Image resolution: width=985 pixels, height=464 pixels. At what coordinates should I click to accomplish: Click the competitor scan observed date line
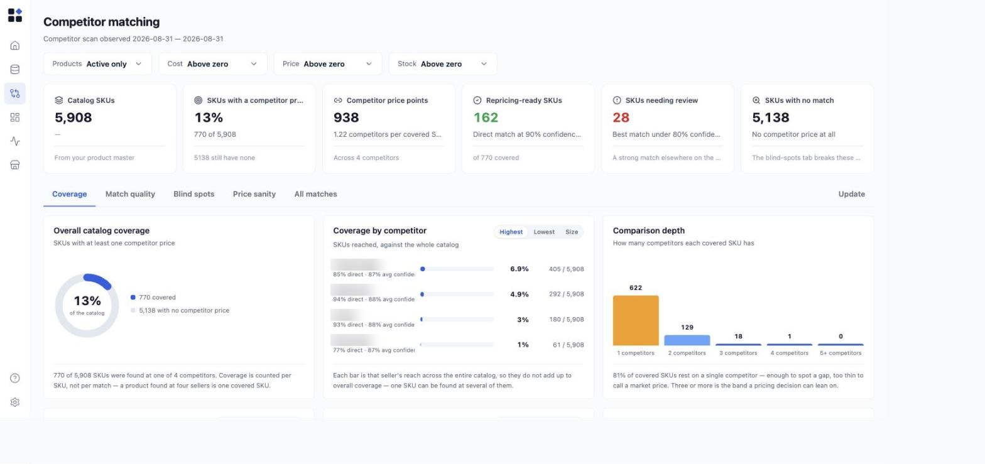(133, 39)
